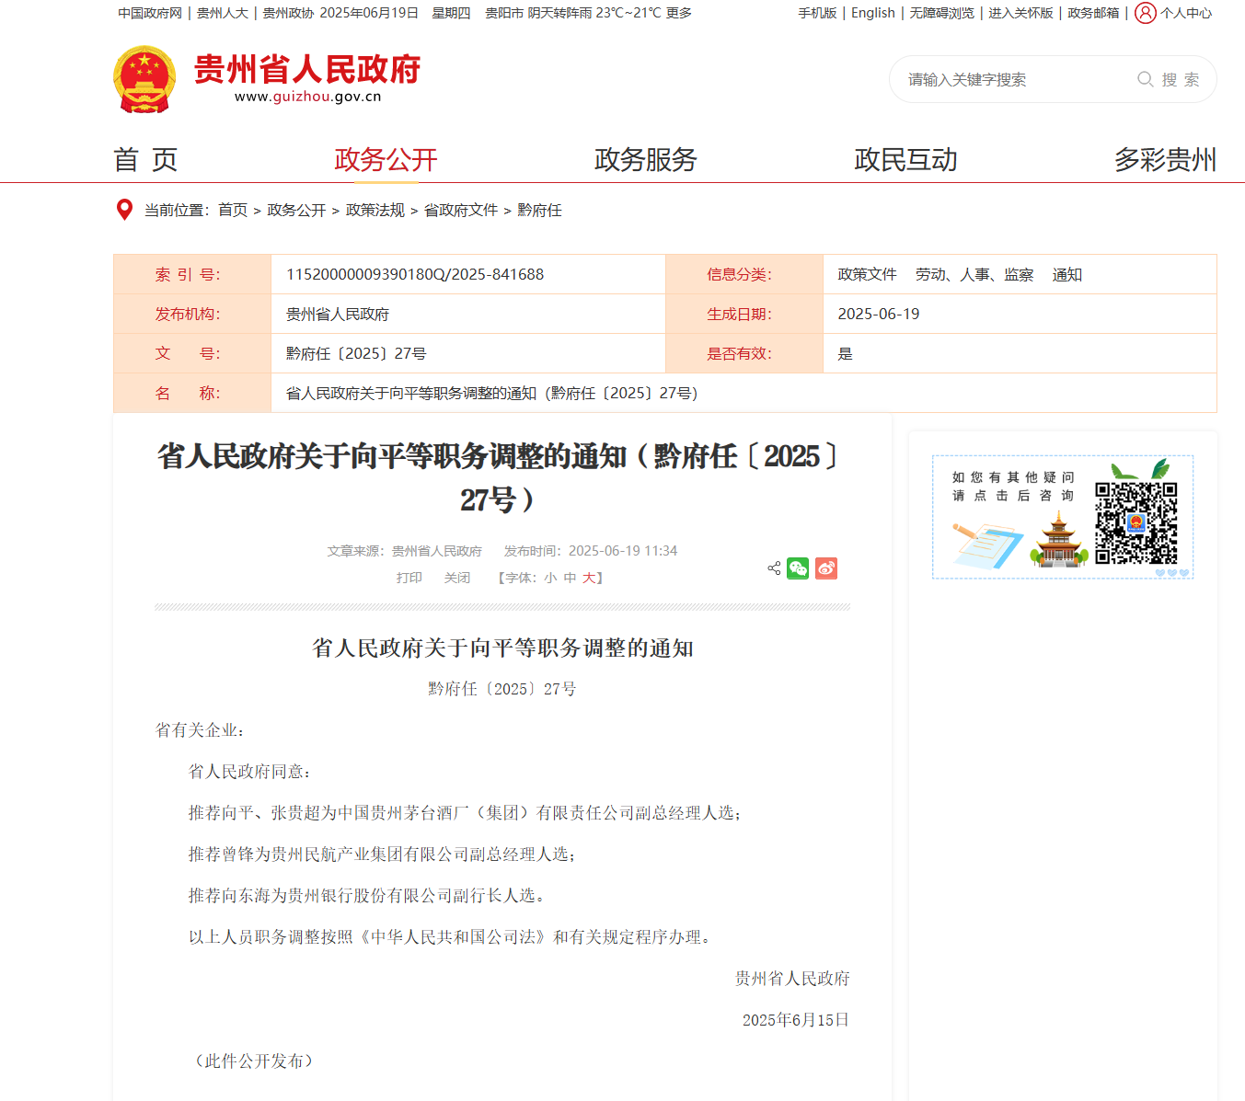Click the red location pin icon

[x=124, y=210]
